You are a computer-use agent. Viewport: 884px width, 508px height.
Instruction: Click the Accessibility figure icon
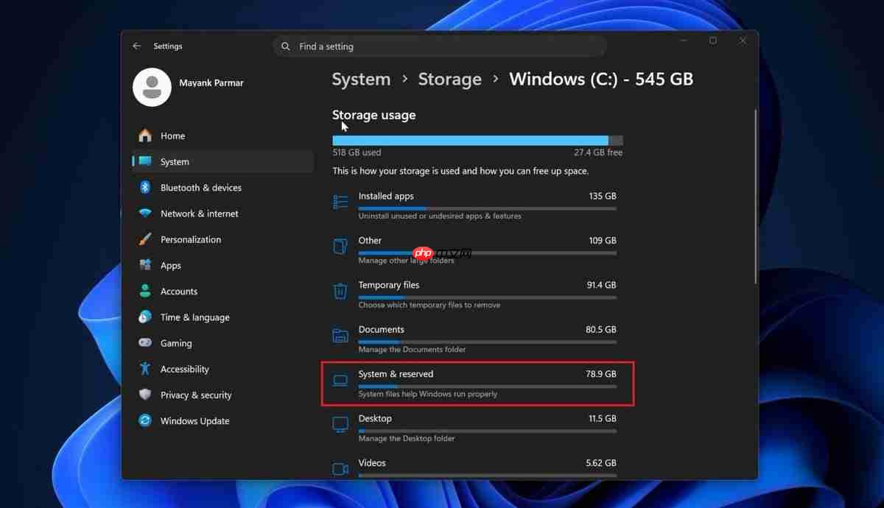tap(145, 369)
